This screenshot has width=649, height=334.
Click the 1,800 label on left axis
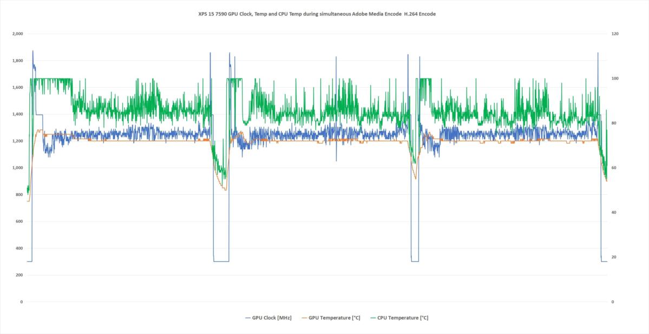(x=17, y=61)
